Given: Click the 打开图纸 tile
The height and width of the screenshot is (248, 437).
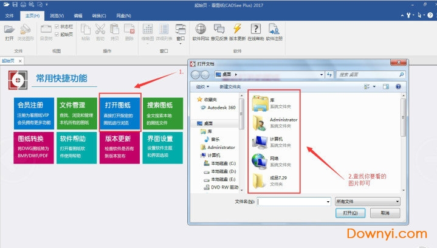Looking at the screenshot, I should (120, 114).
